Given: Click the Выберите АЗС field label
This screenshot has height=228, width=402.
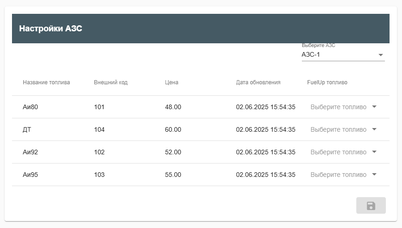Looking at the screenshot, I should click(x=318, y=45).
